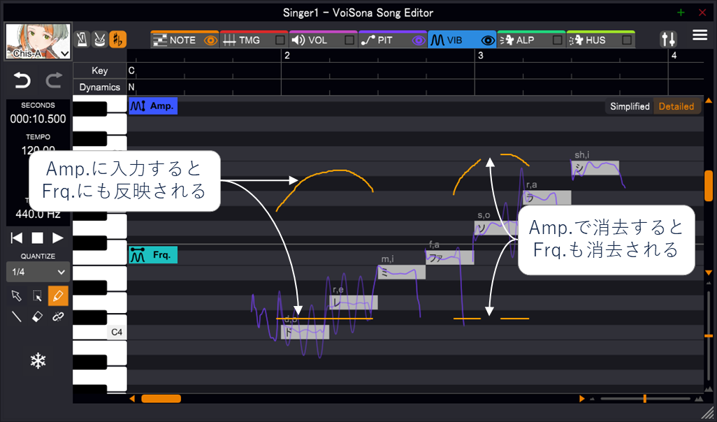Select the note with lyric ミ
This screenshot has width=717, height=422.
(x=402, y=272)
